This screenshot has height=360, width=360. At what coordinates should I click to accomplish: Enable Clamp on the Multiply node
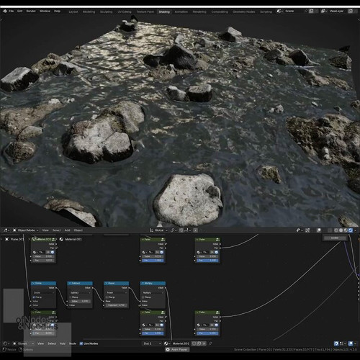coord(143,297)
